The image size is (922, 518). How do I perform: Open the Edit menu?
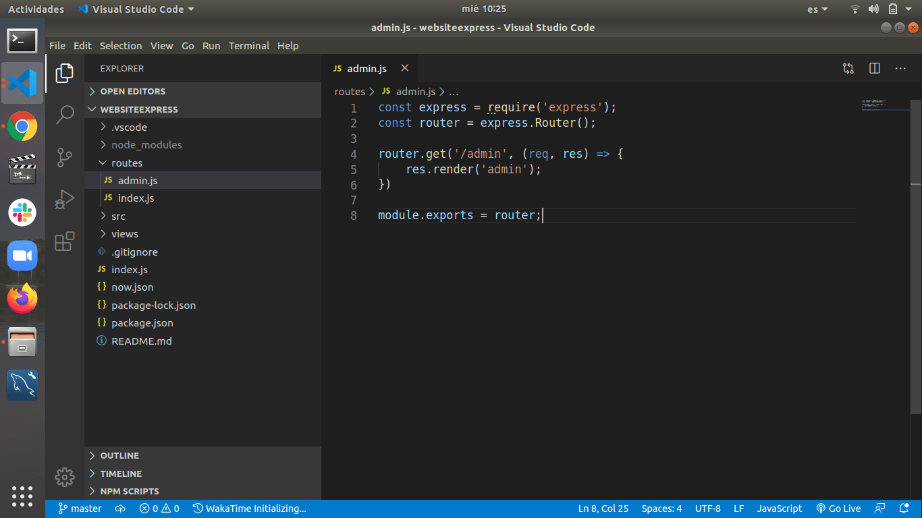[x=82, y=46]
